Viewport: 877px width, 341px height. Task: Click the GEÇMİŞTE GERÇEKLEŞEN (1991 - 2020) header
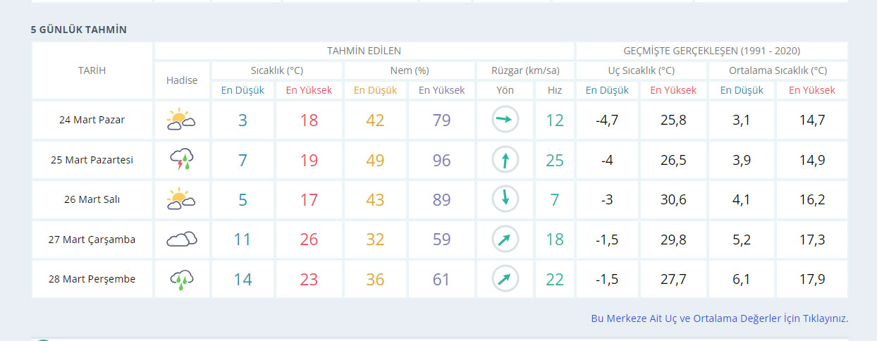[x=711, y=51]
